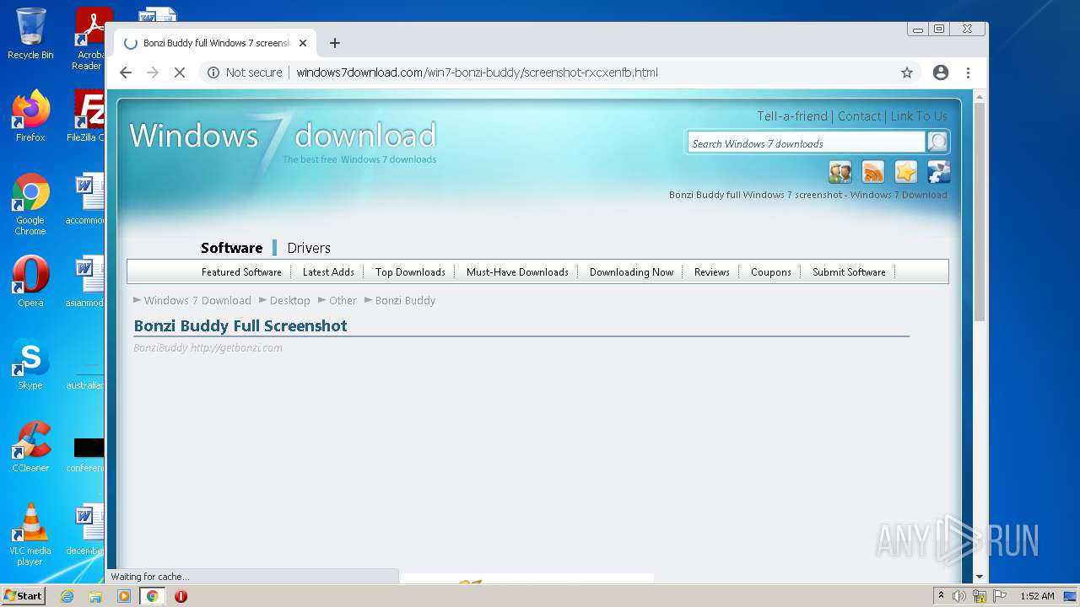The height and width of the screenshot is (607, 1080).
Task: Click the Chrome address bar URL
Action: coord(477,73)
